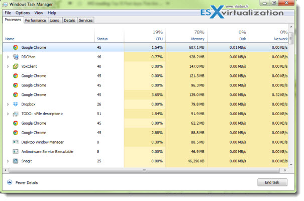Screen dimensions: 304x201
Task: Click status value 51 in TODO row
Action: [x=99, y=114]
